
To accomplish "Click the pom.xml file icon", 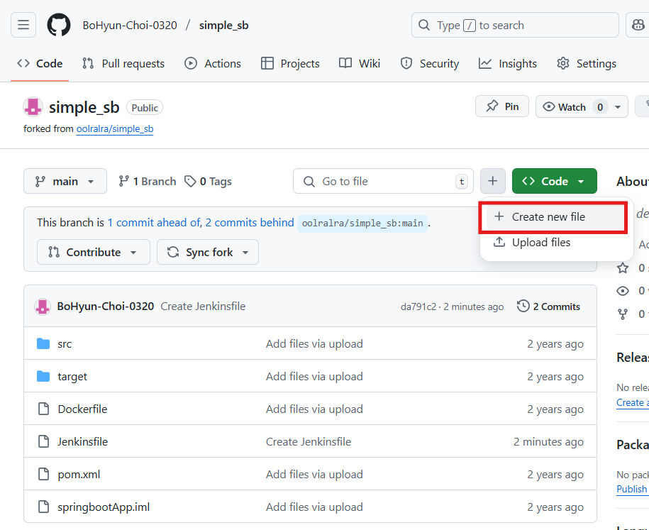I will (43, 474).
